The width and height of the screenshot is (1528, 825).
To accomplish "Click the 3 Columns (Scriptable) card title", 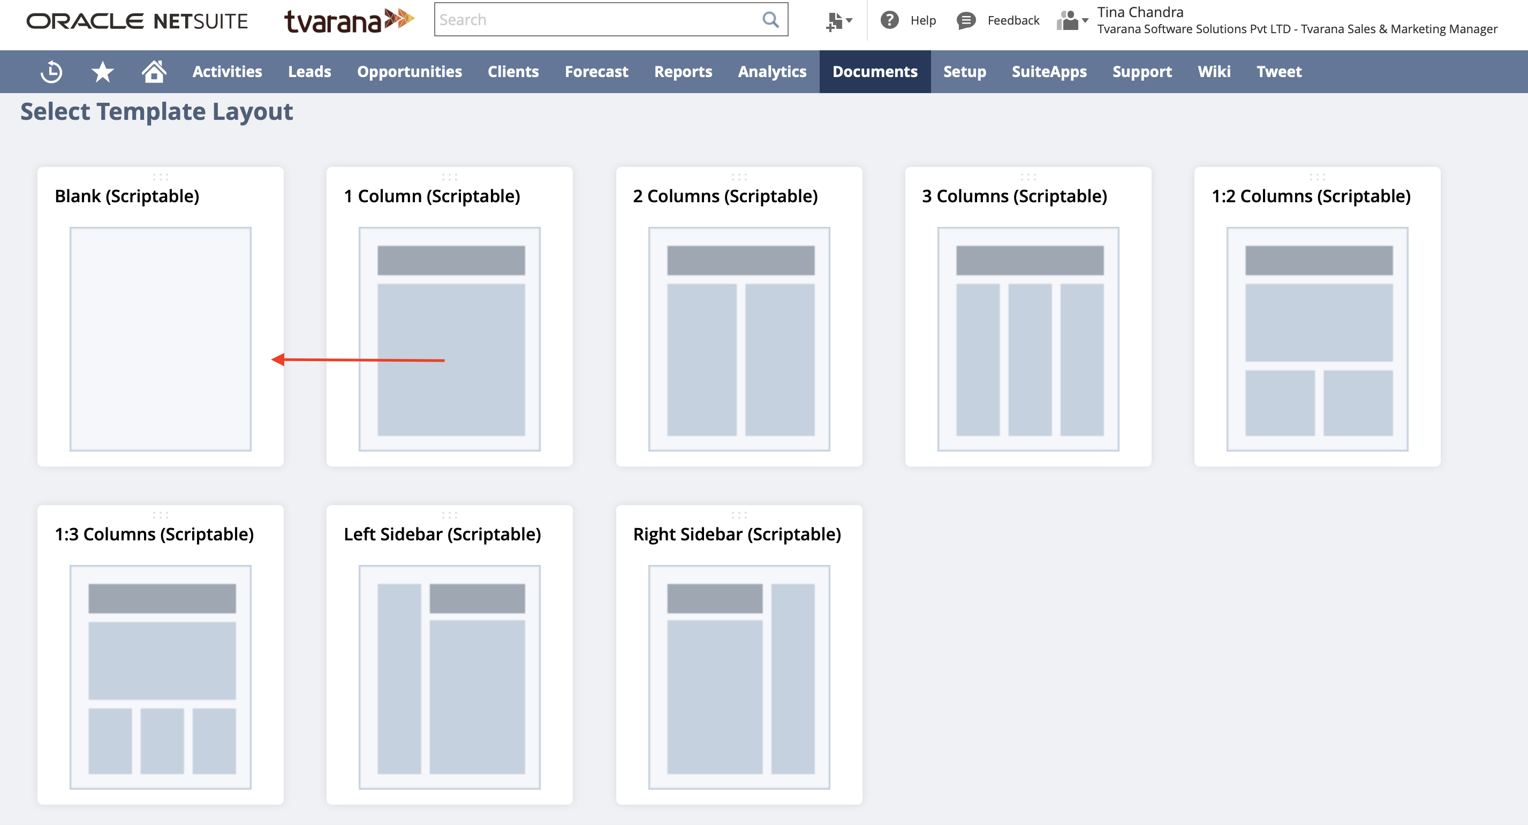I will (1015, 196).
